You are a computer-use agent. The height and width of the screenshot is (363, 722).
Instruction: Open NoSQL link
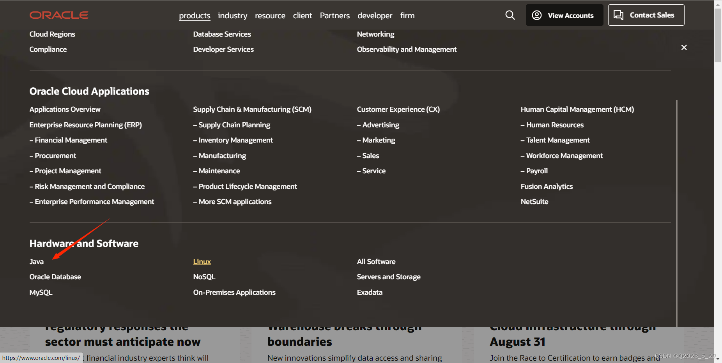pos(204,277)
